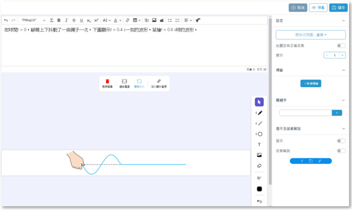Viewport: 352px width, 210px height.
Task: Toggle bold formatting in editor toolbar
Action: tap(59, 21)
